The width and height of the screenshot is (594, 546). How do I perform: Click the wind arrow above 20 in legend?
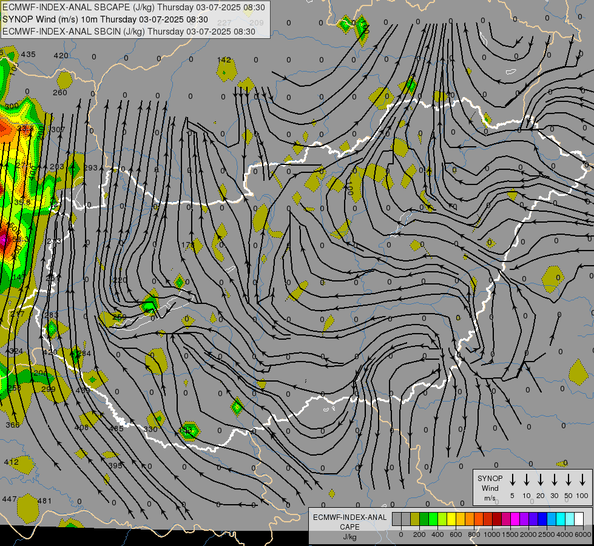[541, 479]
